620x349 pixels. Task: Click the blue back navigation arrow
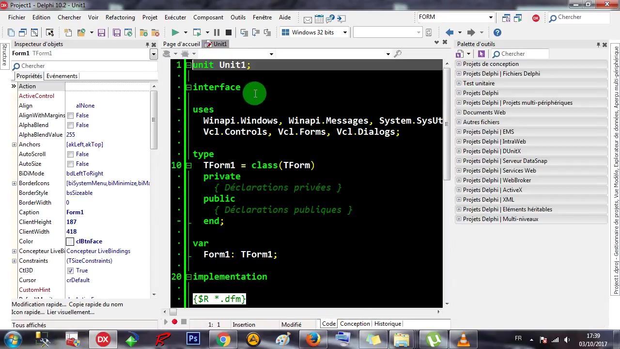tap(449, 32)
